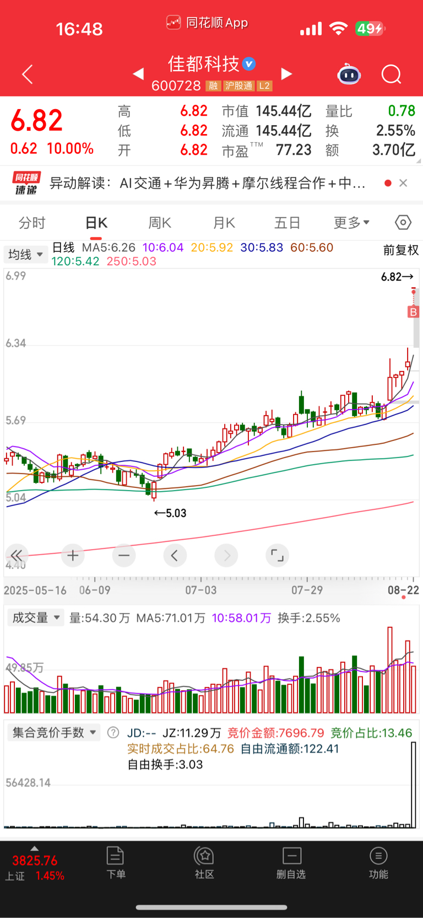Image resolution: width=423 pixels, height=918 pixels.
Task: Open help for 集合竞价手数 indicator
Action: click(x=113, y=732)
